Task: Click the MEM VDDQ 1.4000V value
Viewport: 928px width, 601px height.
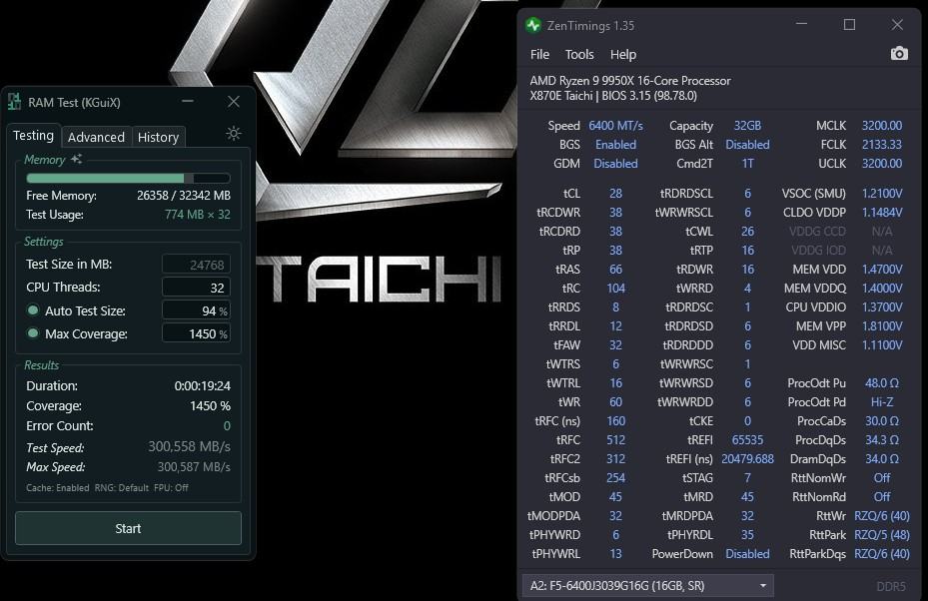Action: click(x=882, y=289)
